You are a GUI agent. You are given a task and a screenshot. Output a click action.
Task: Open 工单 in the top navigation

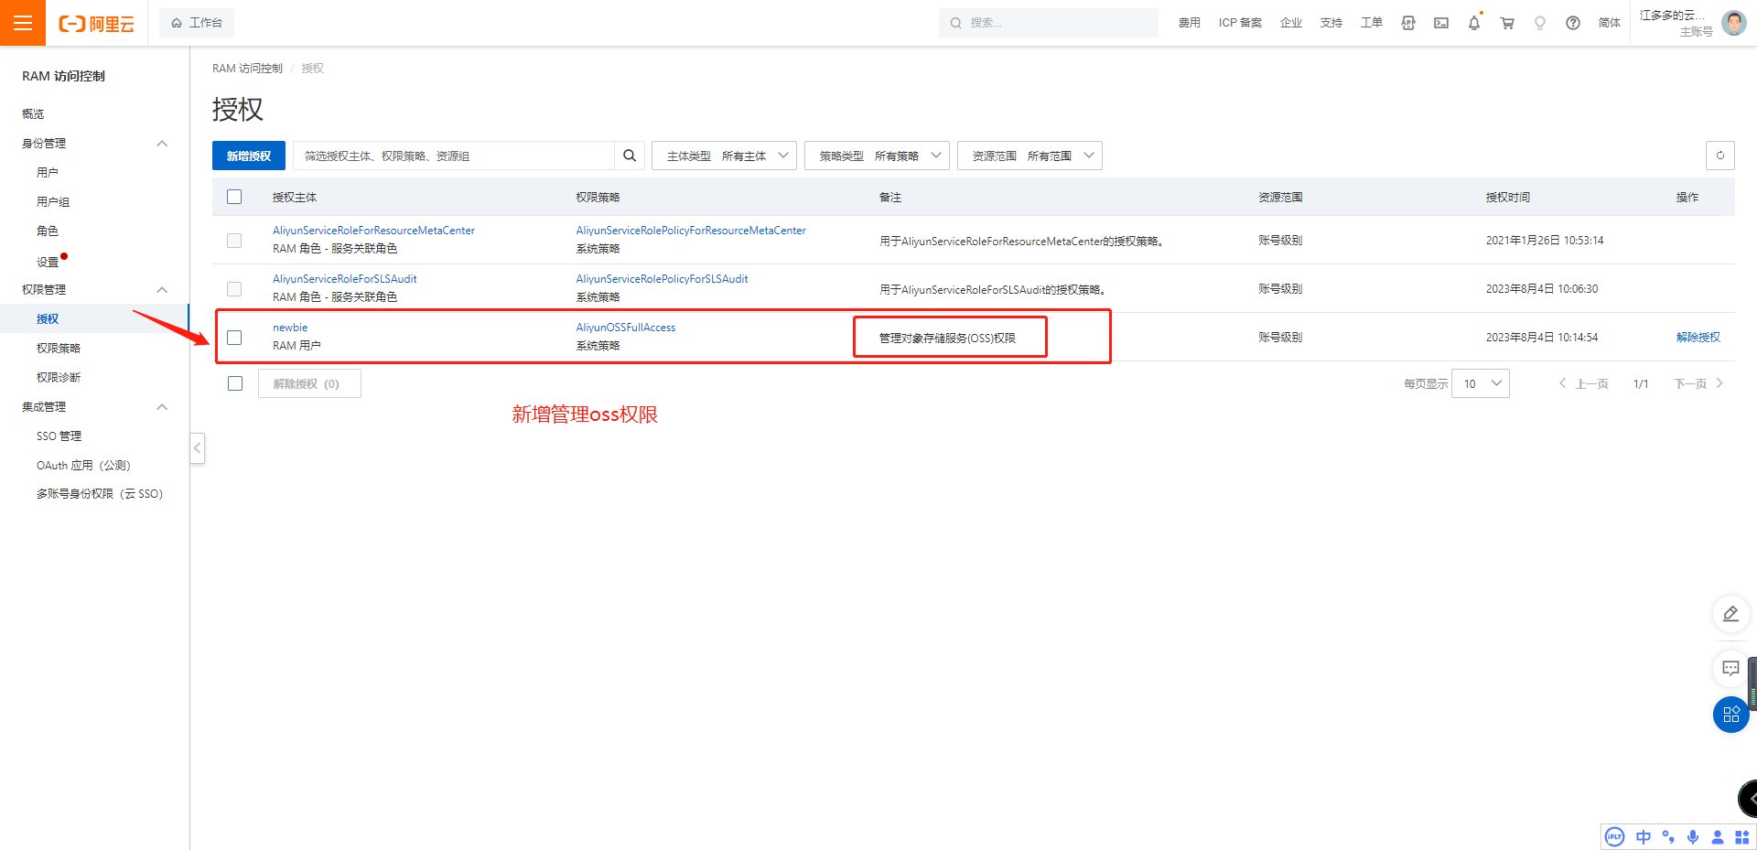point(1372,23)
